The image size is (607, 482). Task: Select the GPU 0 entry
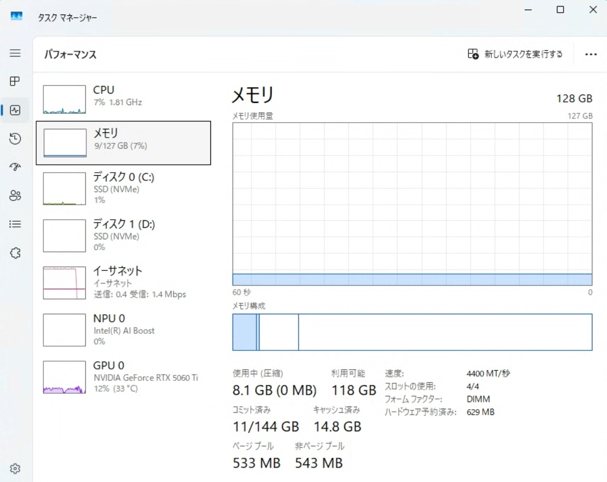pyautogui.click(x=124, y=377)
